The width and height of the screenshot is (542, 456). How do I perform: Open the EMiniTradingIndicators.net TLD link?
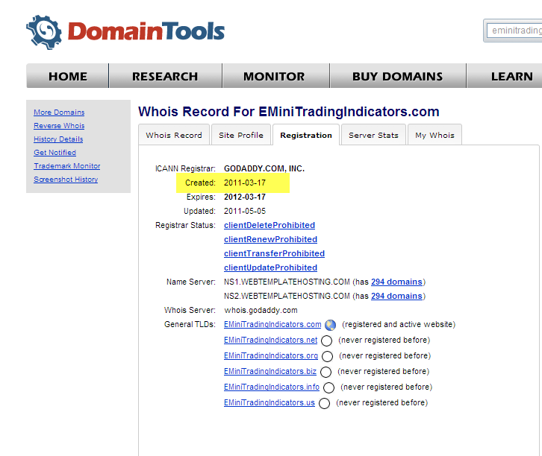[x=271, y=340]
